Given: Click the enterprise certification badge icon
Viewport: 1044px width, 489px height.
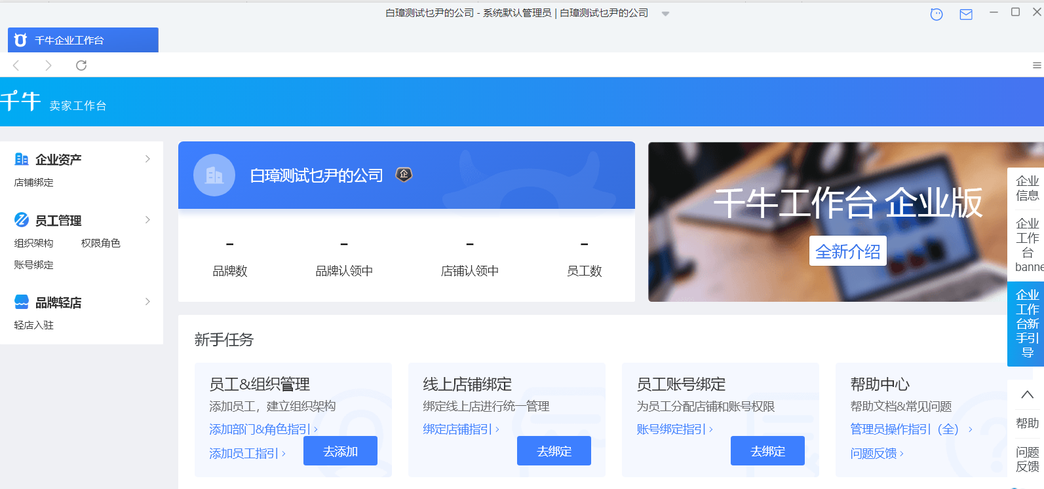Looking at the screenshot, I should pos(404,175).
